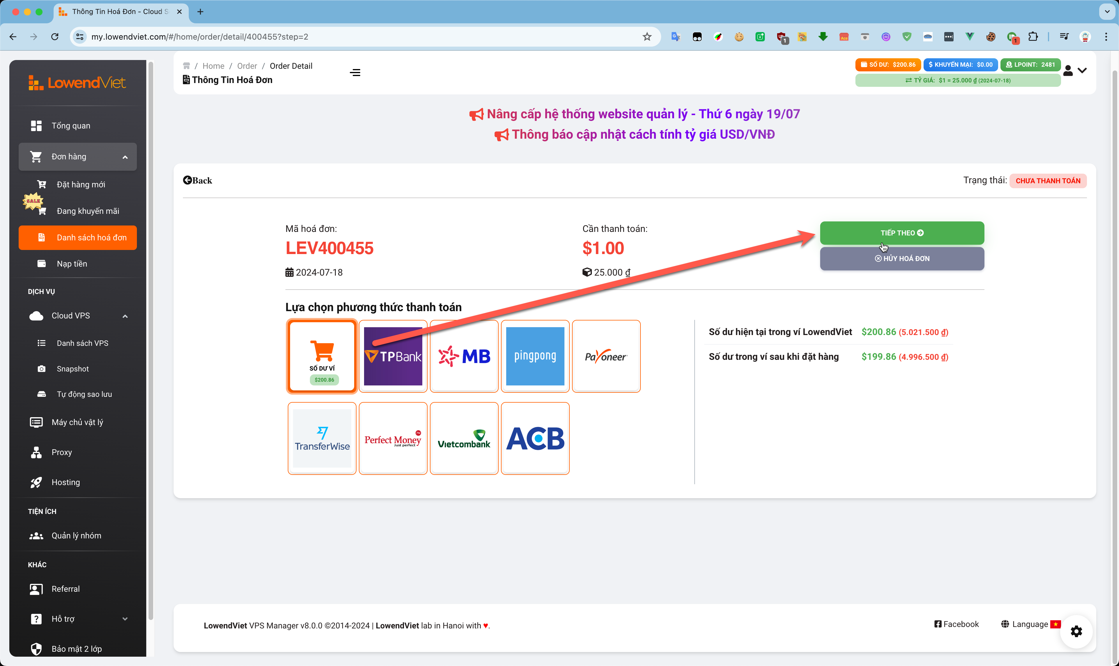Click the Facebook footer link
Image resolution: width=1119 pixels, height=666 pixels.
click(956, 624)
